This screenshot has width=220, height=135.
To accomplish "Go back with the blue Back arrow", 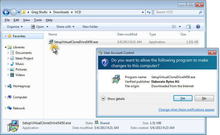I will click(6, 12).
